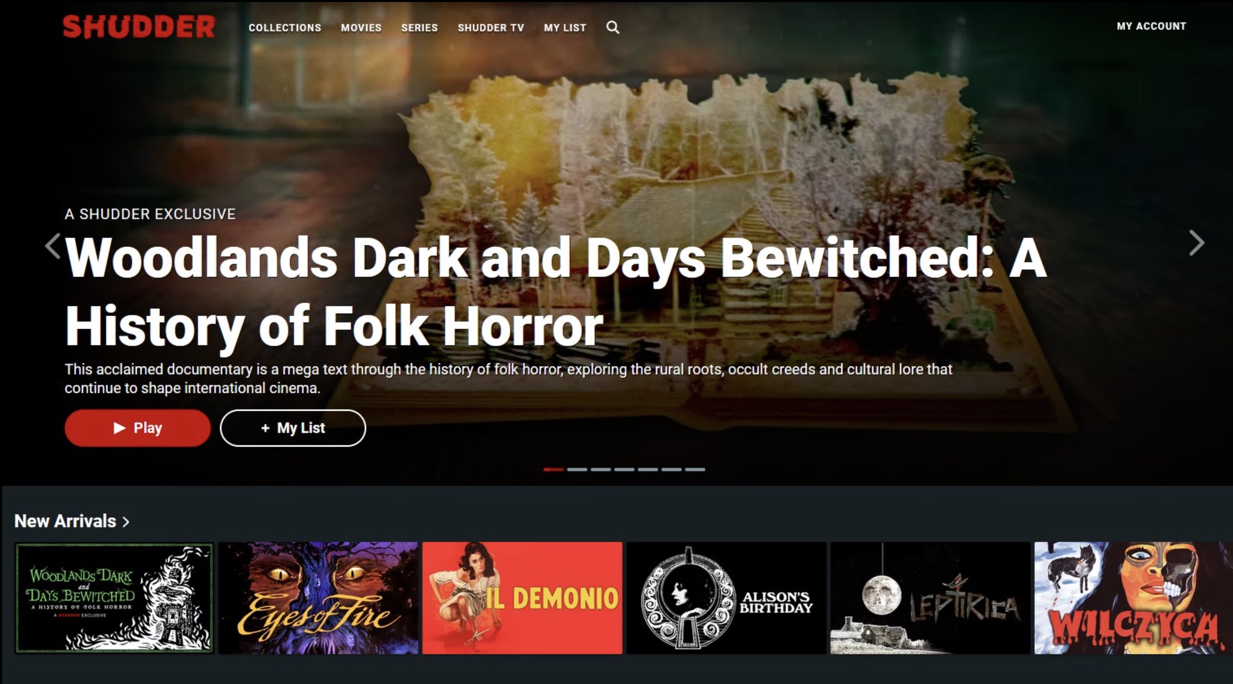Image resolution: width=1233 pixels, height=684 pixels.
Task: Go to previous carousel slide arrow
Action: coord(53,246)
